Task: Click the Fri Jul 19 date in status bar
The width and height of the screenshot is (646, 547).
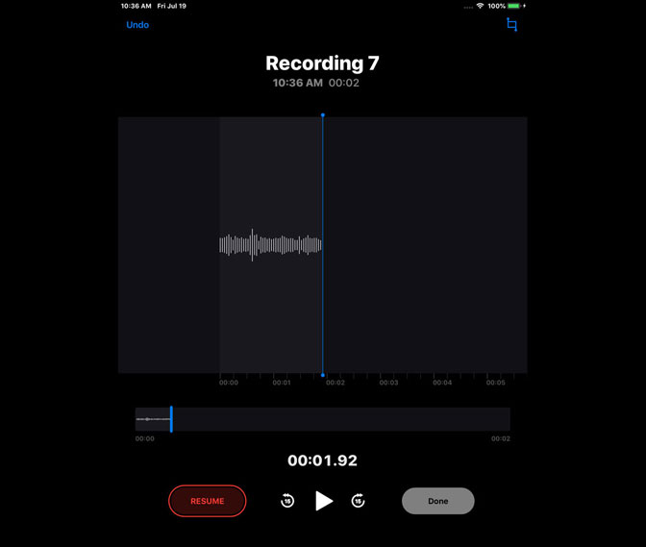Action: (172, 6)
